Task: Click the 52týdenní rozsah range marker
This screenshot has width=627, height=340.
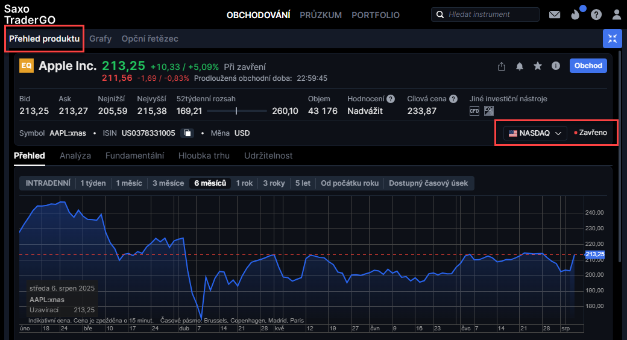Action: click(236, 111)
